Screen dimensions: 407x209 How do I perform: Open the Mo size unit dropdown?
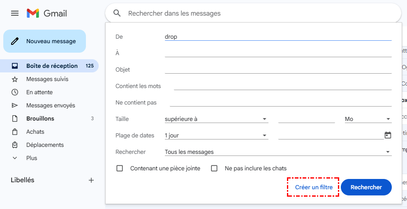tap(368, 119)
